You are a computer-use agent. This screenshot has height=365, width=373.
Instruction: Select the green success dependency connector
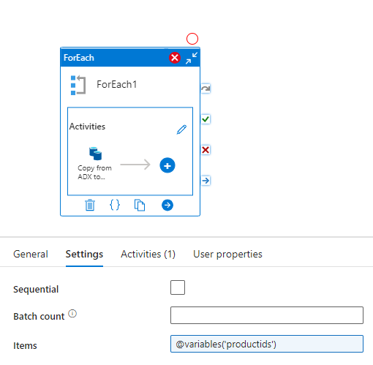[x=206, y=119]
